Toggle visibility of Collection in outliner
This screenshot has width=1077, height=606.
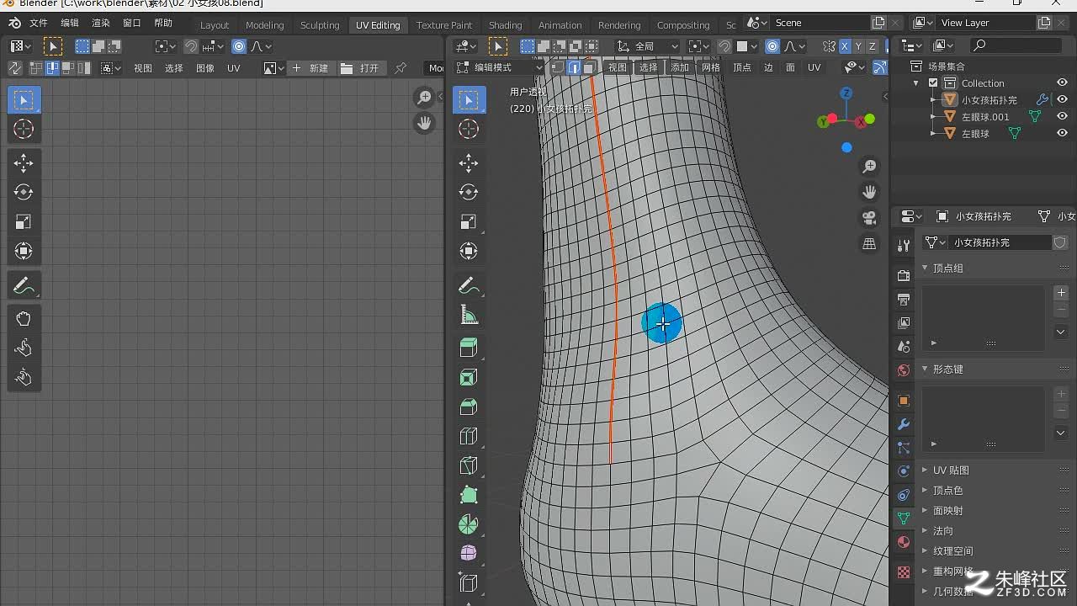(1062, 82)
